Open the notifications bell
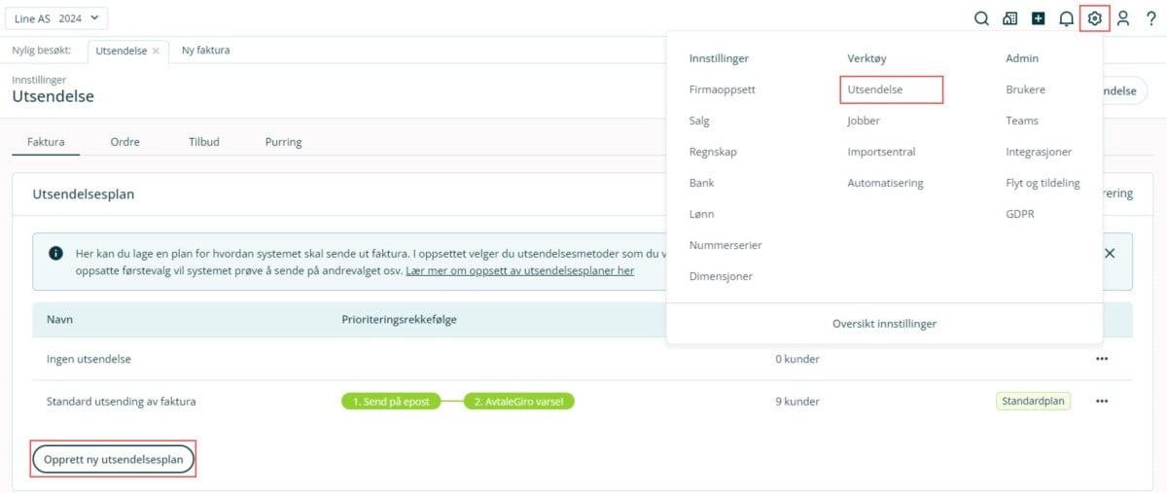1167x493 pixels. (x=1066, y=18)
